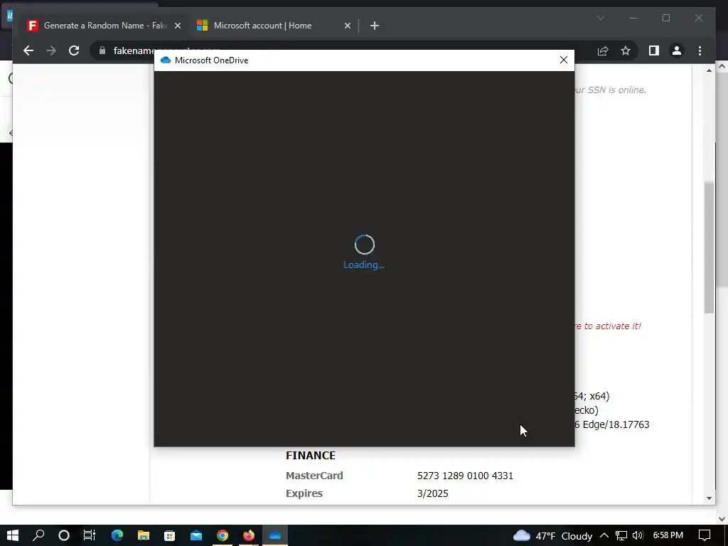Click scroll down arrow in Chrome page

coord(709,498)
